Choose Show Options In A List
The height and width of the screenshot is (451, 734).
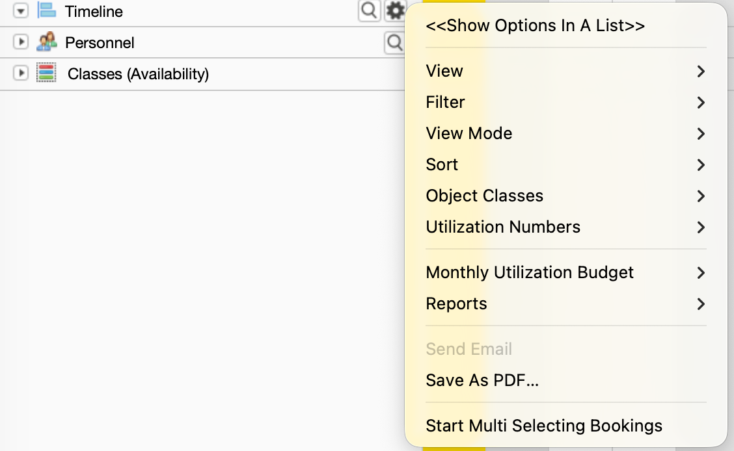535,26
